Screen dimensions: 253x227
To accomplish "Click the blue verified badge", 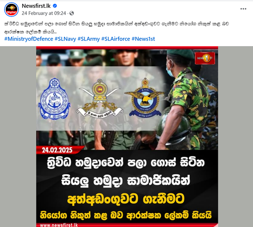I will (55, 6).
